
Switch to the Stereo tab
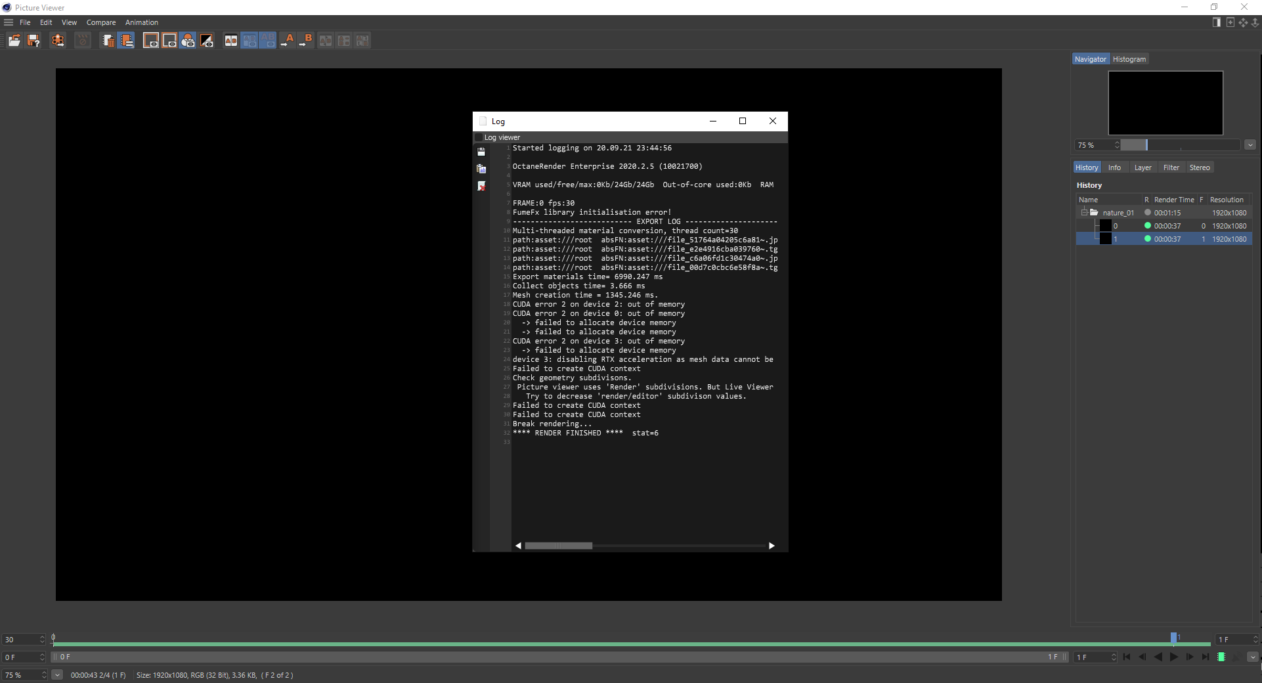(1200, 167)
